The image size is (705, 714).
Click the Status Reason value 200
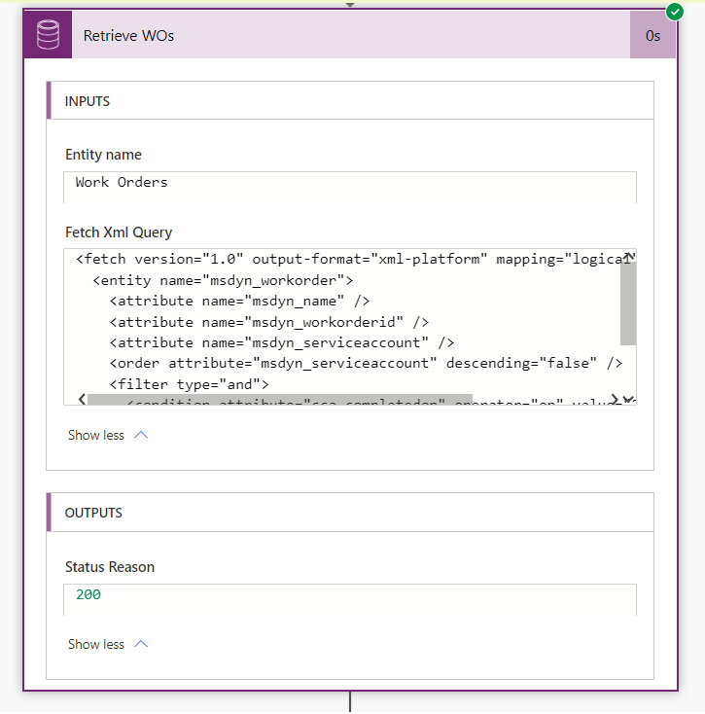click(x=88, y=594)
